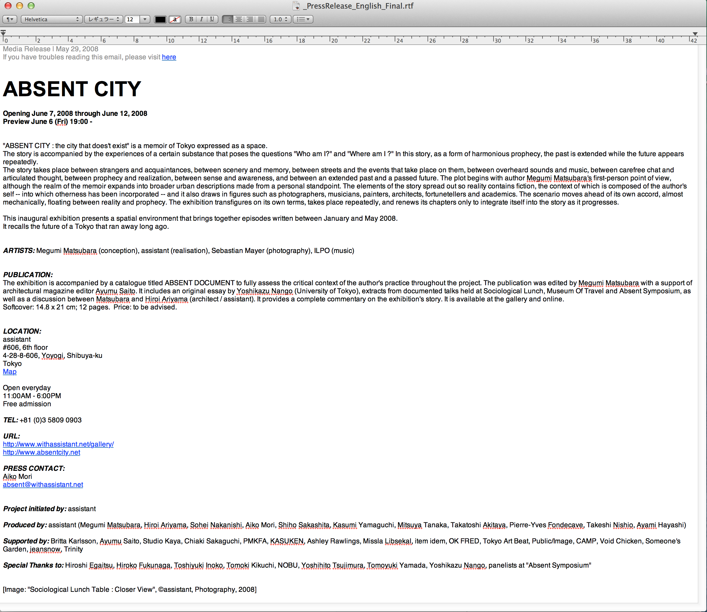Image resolution: width=707 pixels, height=612 pixels.
Task: Click 'This inaugural exhibition presents' sentence
Action: pos(200,218)
